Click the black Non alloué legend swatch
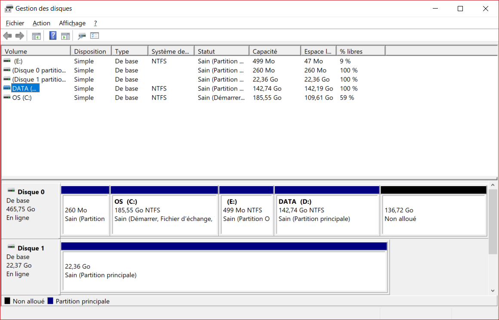Screen dimensions: 499x320 7,301
